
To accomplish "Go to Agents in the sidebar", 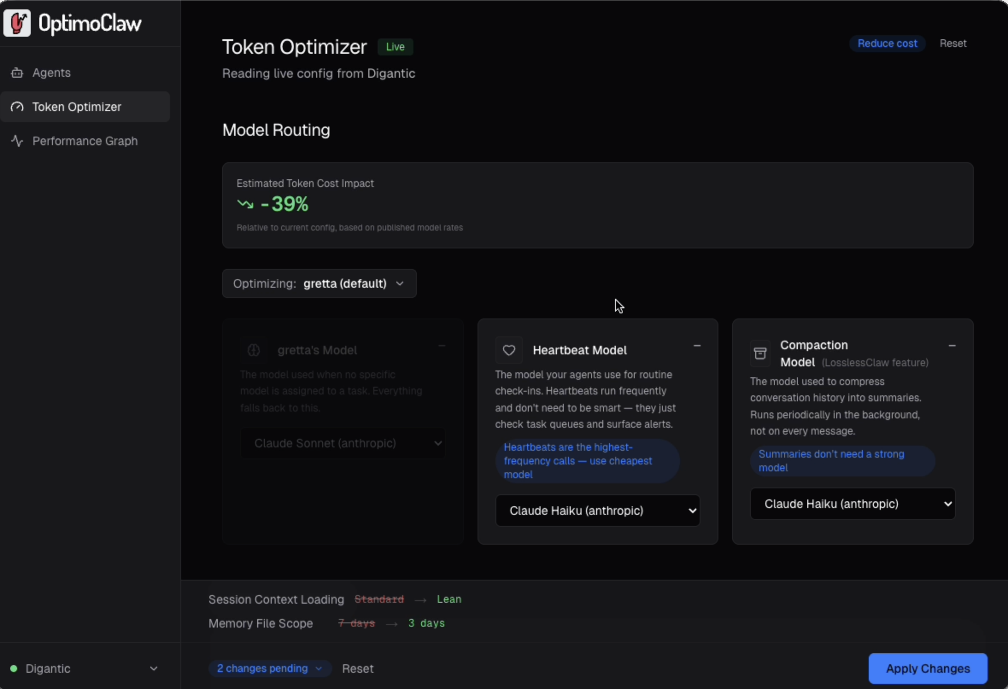I will coord(51,73).
